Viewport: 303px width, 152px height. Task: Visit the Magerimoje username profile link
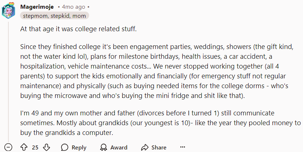(x=37, y=7)
